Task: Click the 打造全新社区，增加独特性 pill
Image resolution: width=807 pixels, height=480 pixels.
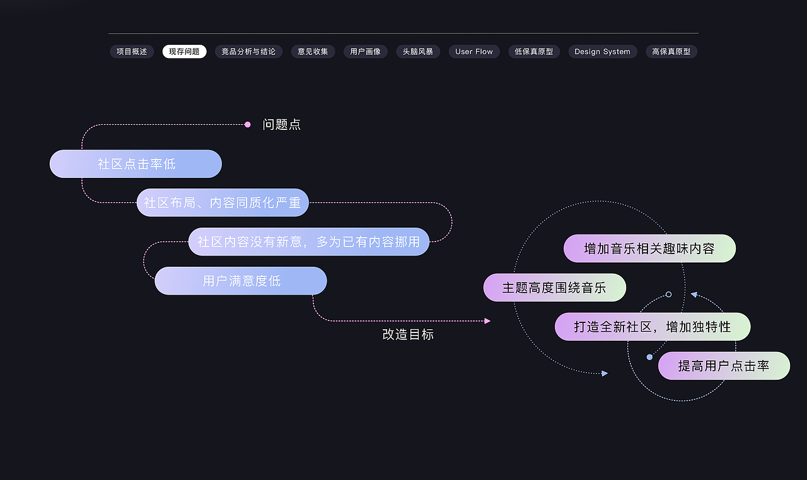Action: 653,327
